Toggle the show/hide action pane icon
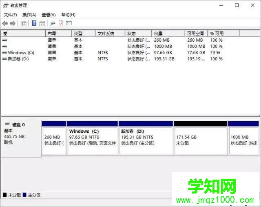This screenshot has width=261, height=207. click(x=42, y=24)
